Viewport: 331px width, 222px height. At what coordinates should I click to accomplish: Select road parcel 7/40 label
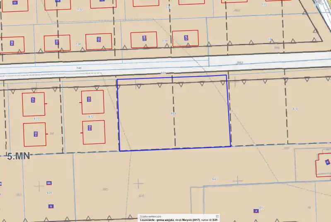click(x=79, y=68)
